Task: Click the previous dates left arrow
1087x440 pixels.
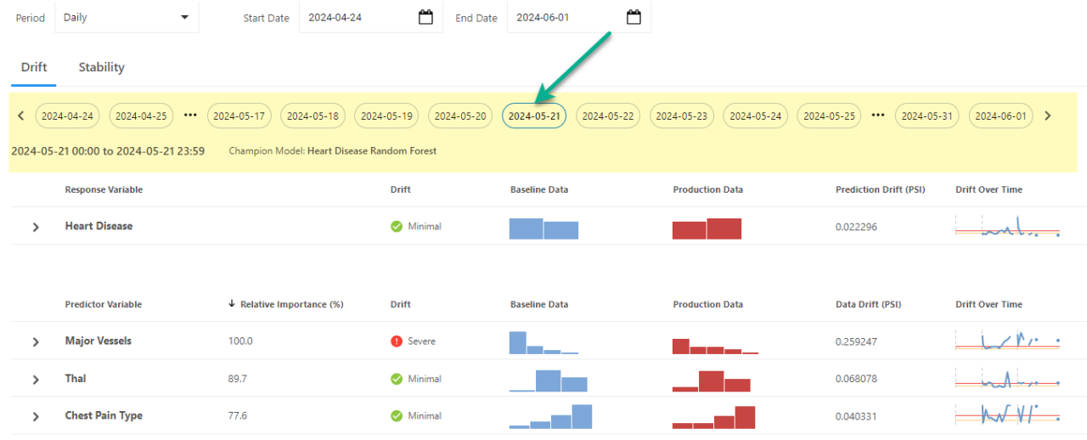Action: (21, 116)
